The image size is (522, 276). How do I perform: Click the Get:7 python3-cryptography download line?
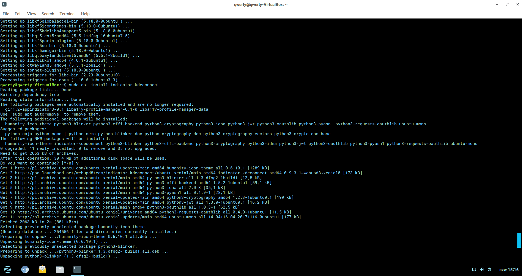147,197
